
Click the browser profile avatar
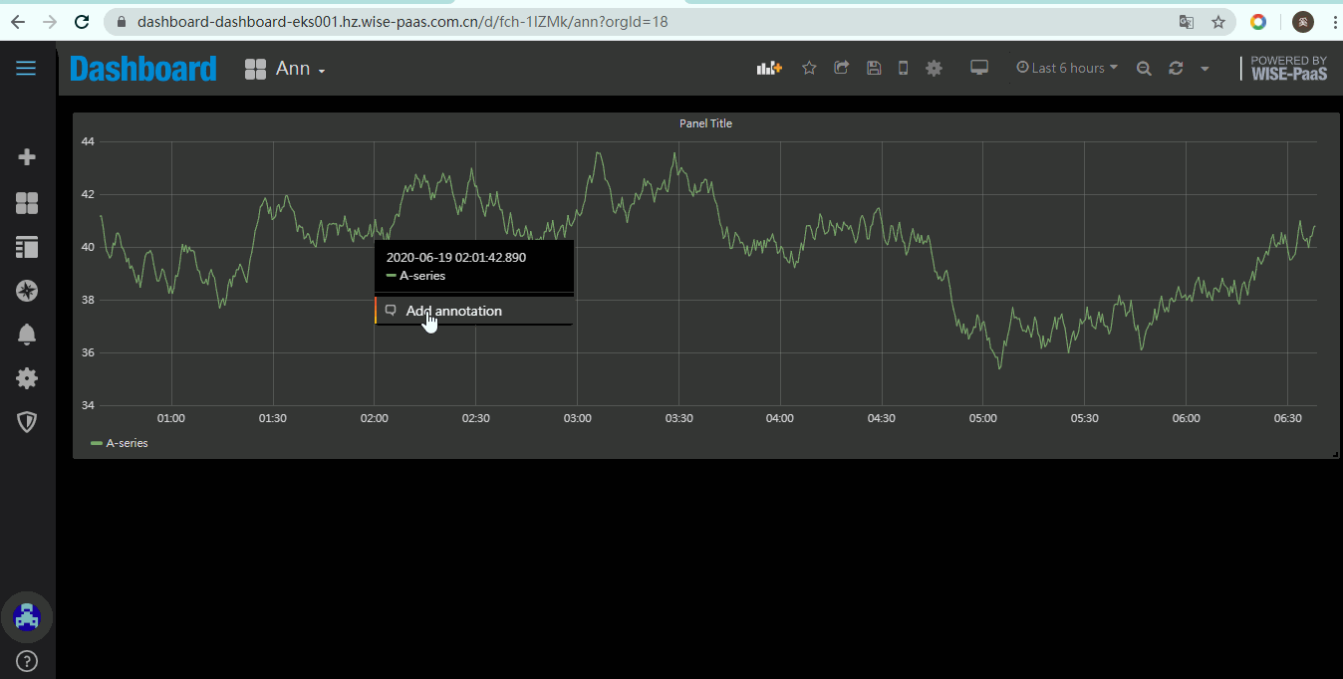tap(1303, 21)
